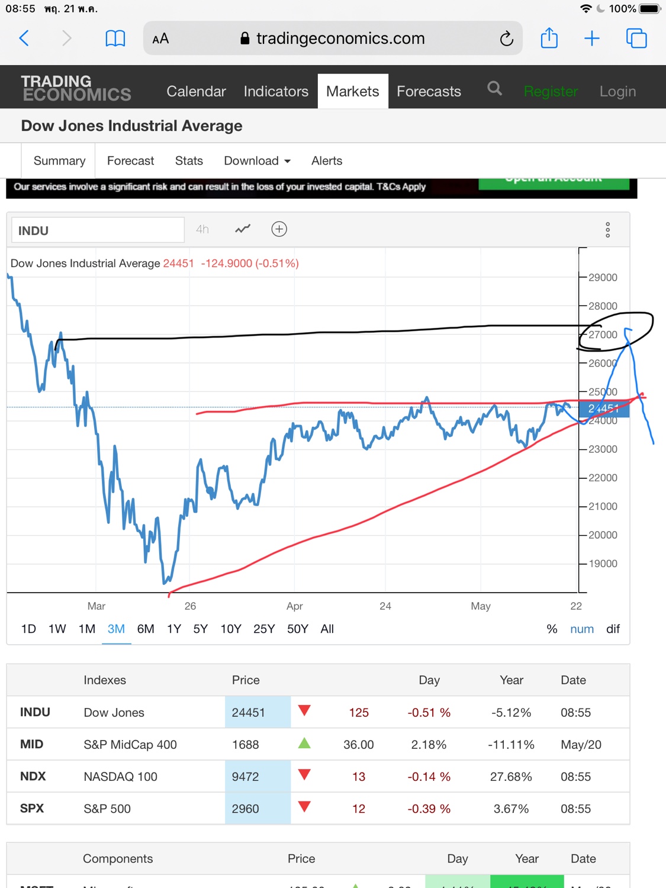Click the green Register link
The width and height of the screenshot is (666, 888).
coord(551,91)
